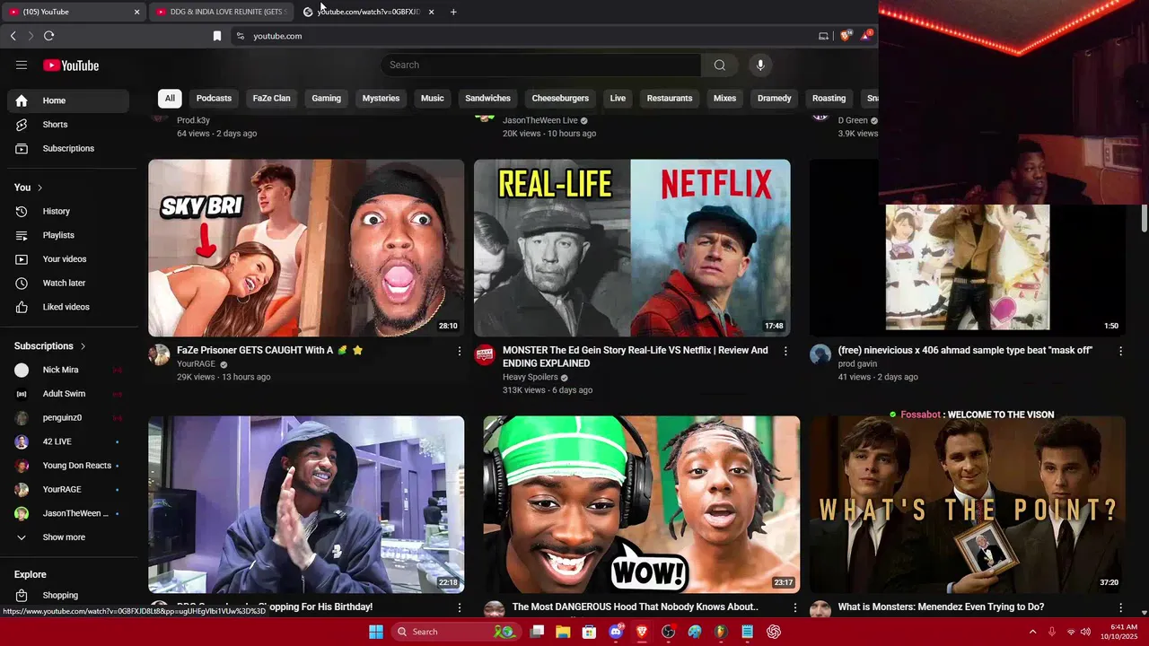Image resolution: width=1149 pixels, height=646 pixels.
Task: Click the search magnifier button
Action: click(x=719, y=65)
